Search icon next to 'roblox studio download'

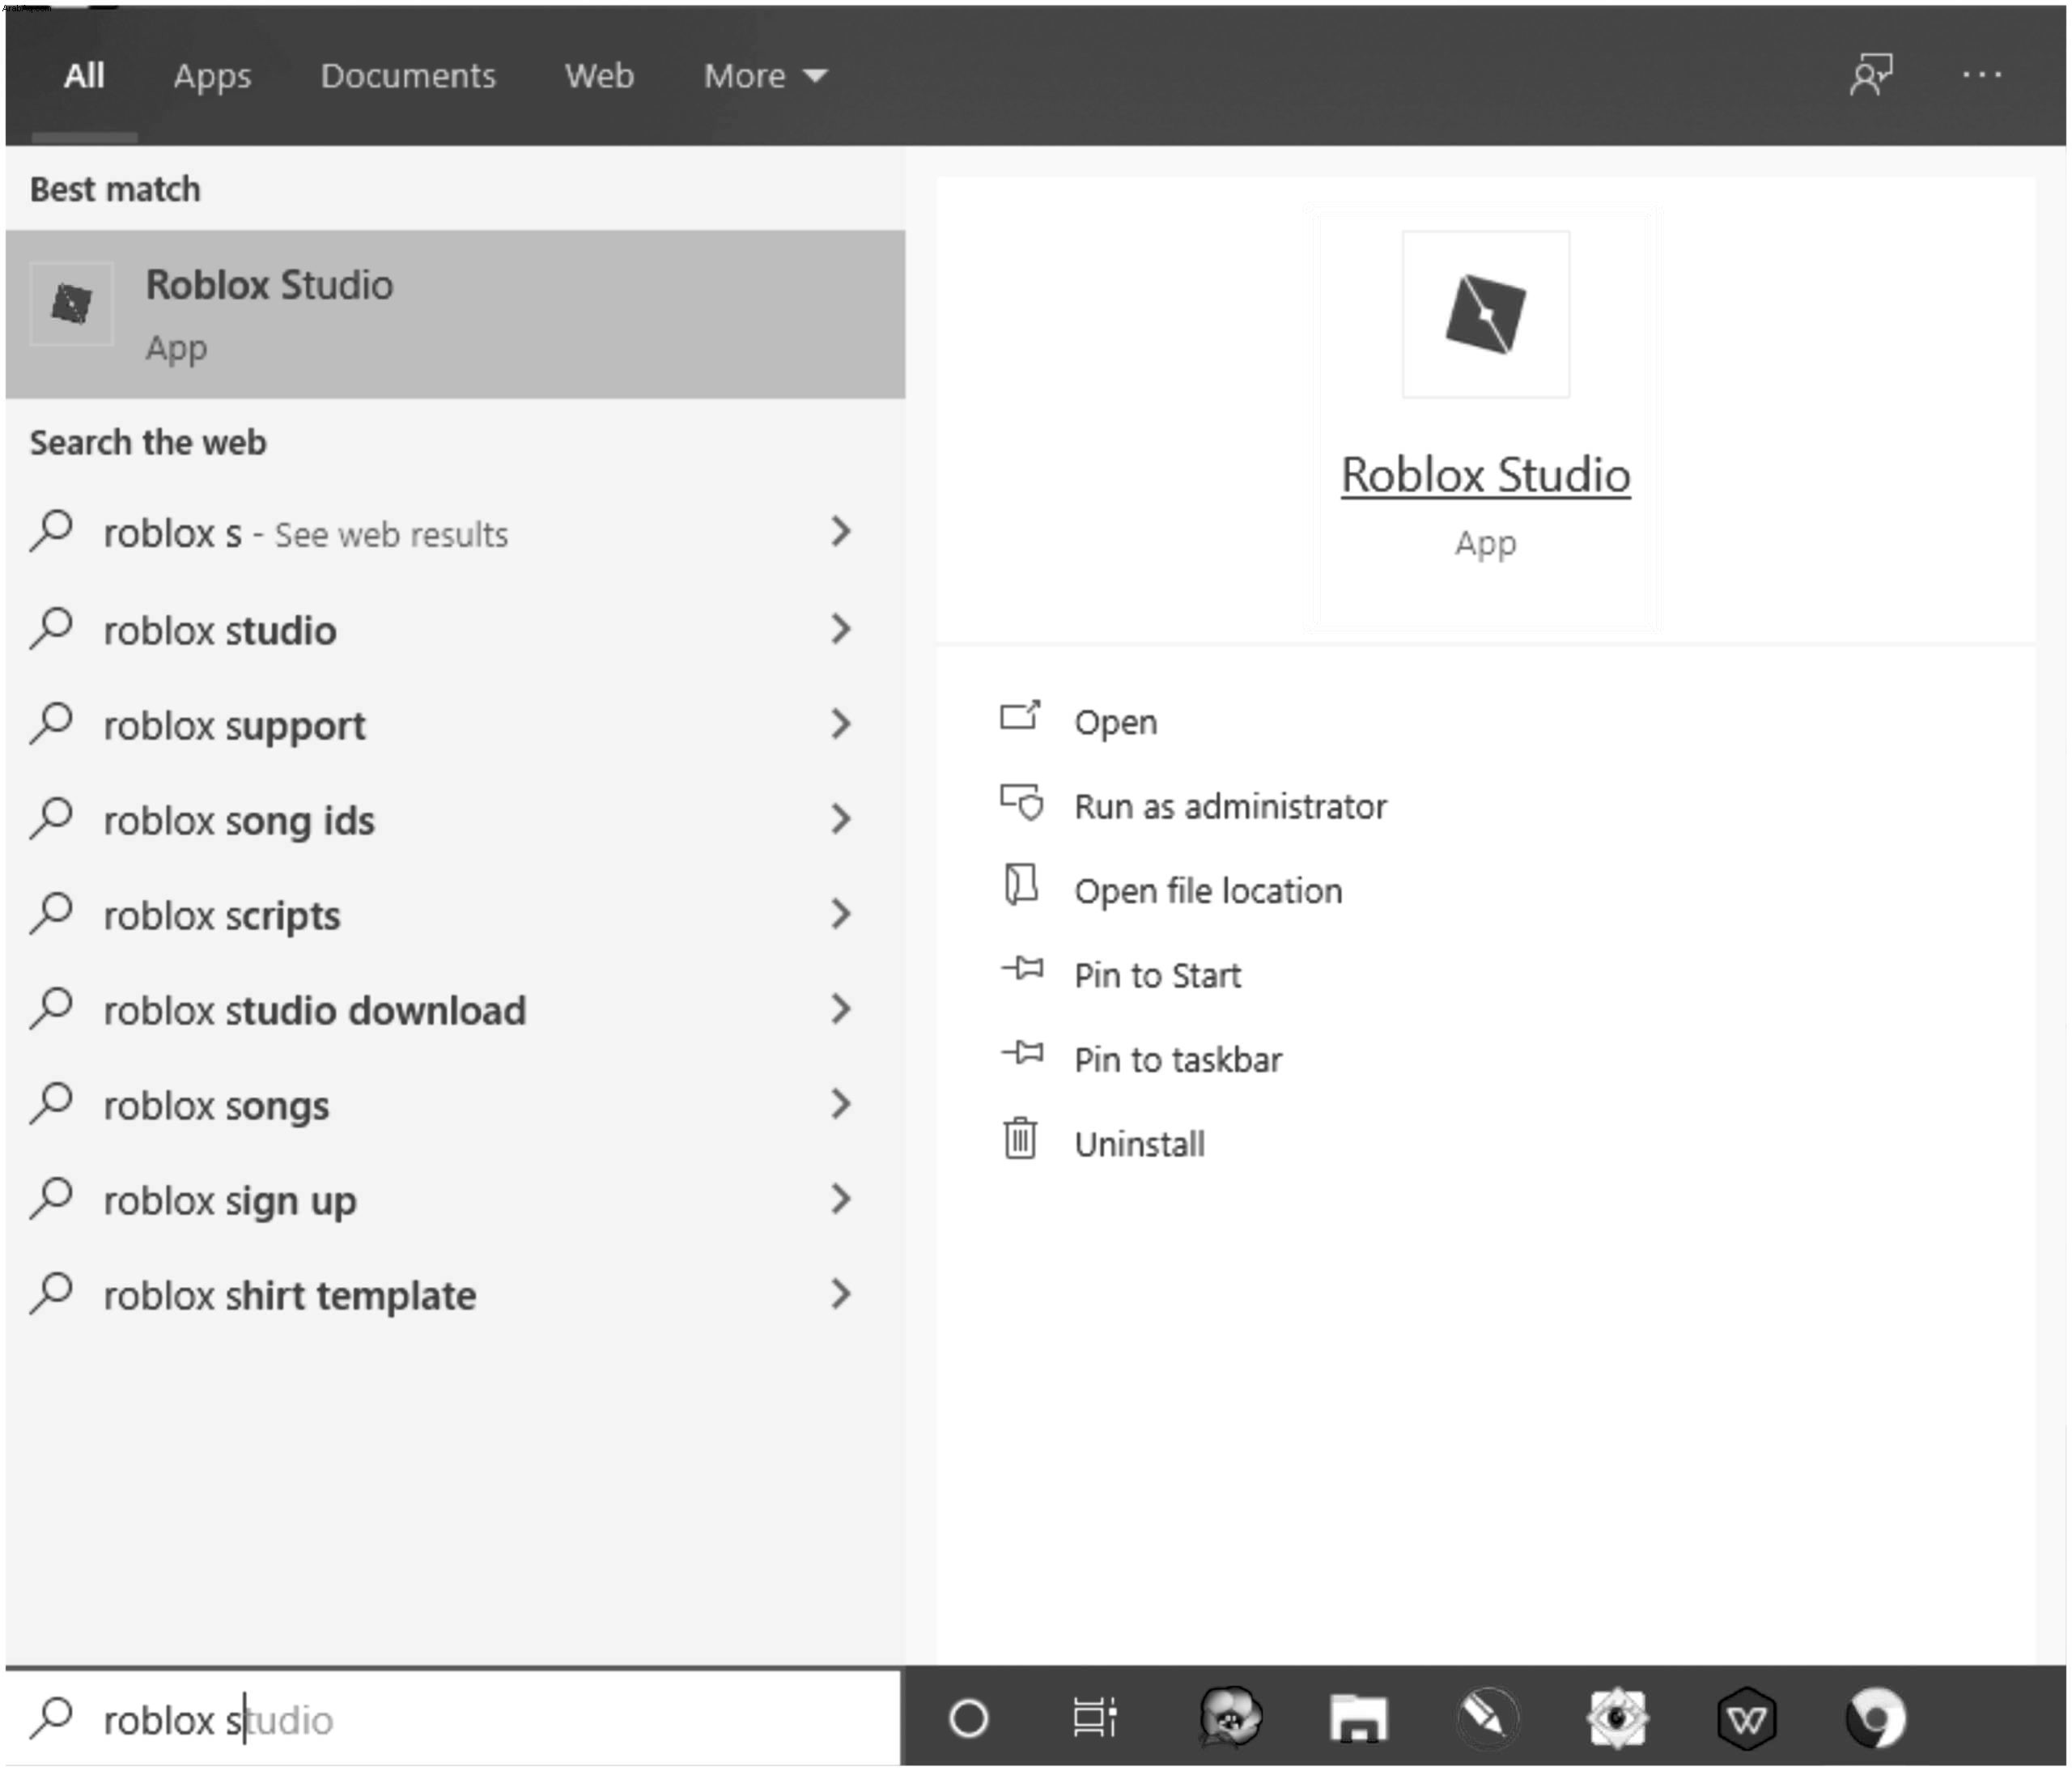tap(51, 1008)
